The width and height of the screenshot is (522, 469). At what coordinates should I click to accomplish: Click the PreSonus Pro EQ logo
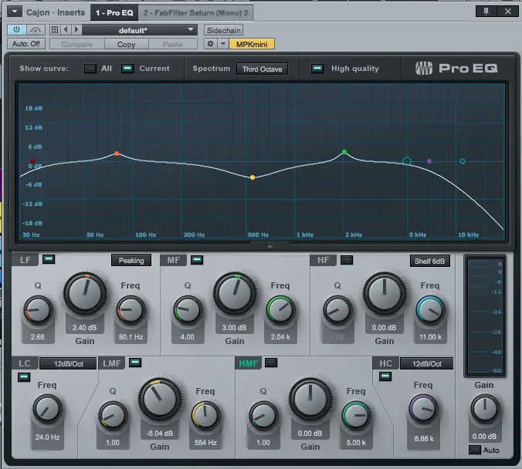point(456,68)
